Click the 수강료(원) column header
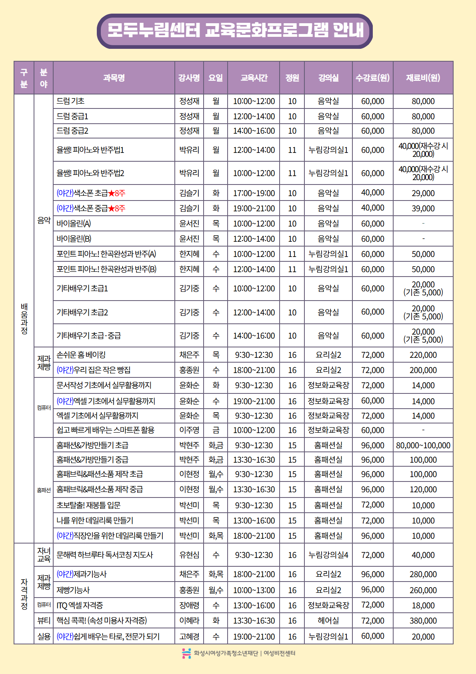The width and height of the screenshot is (476, 674). tap(372, 78)
